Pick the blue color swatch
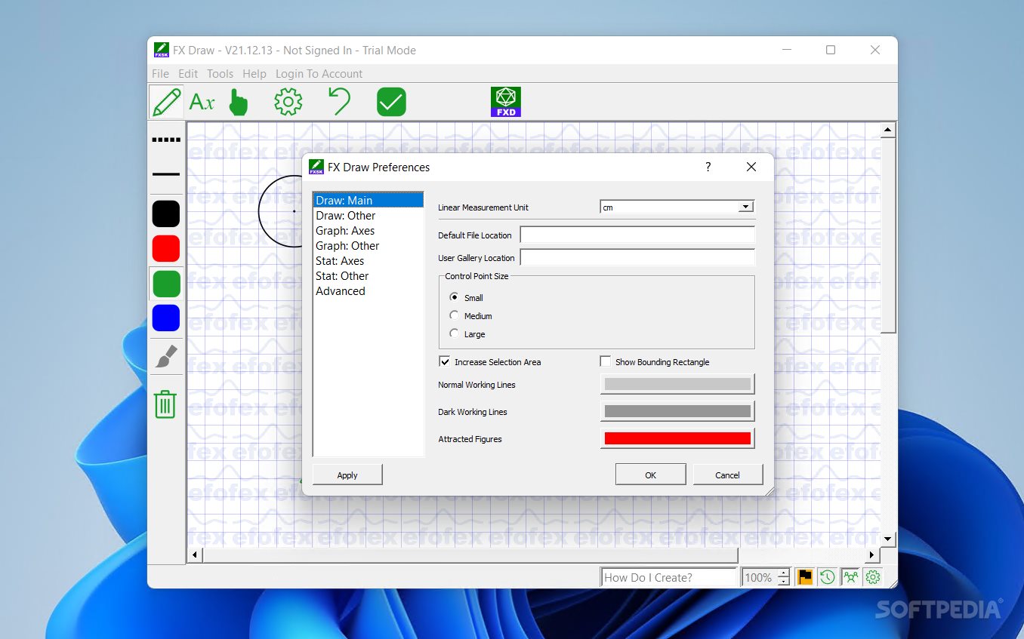This screenshot has height=639, width=1024. point(166,318)
